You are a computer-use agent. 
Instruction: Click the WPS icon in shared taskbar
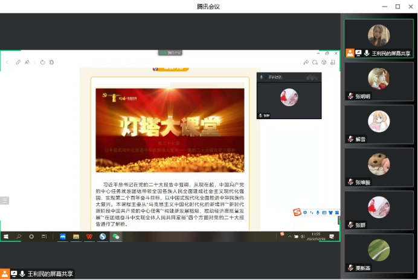(x=89, y=236)
